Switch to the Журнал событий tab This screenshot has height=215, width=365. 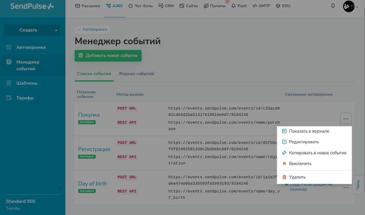(x=136, y=74)
